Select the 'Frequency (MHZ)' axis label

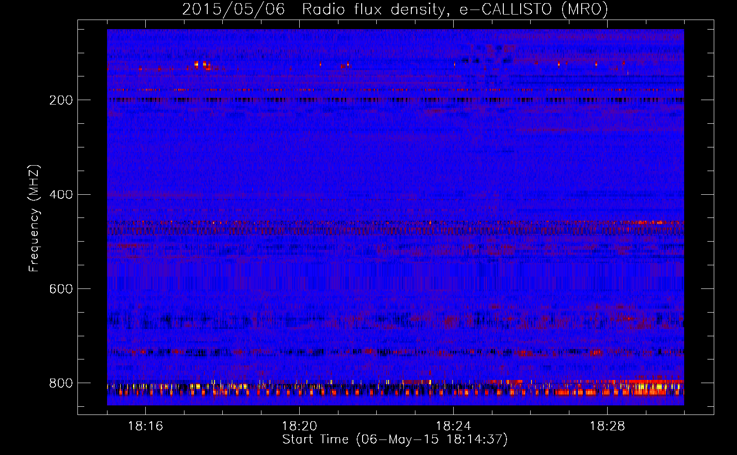click(34, 218)
